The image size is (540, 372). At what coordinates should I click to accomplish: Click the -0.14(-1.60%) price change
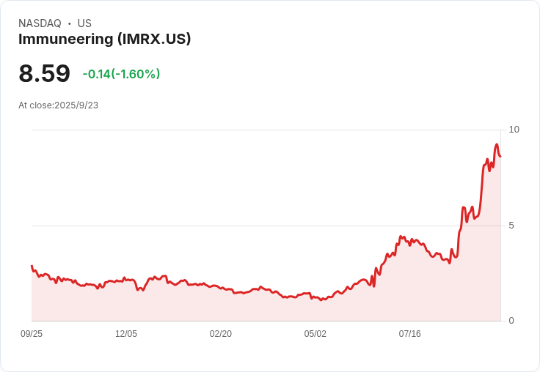(121, 74)
